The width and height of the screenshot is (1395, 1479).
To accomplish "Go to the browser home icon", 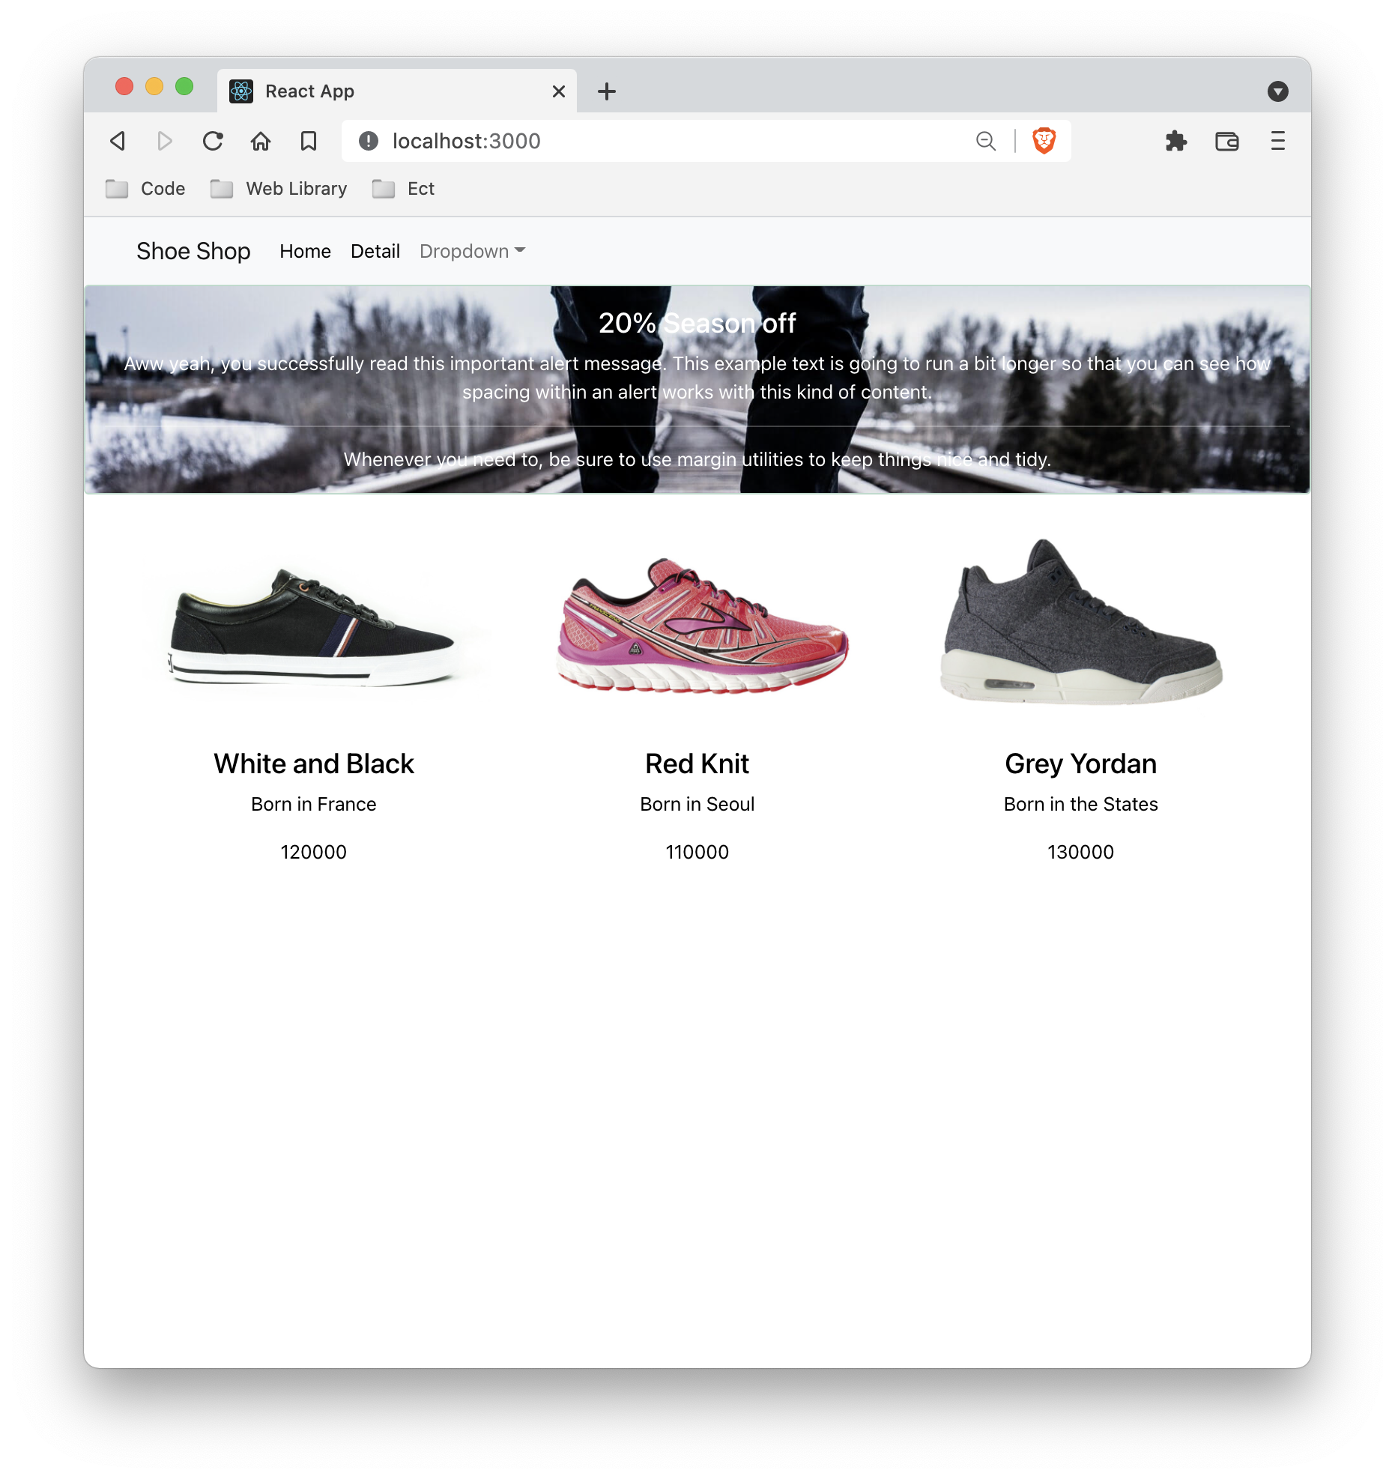I will pos(261,141).
